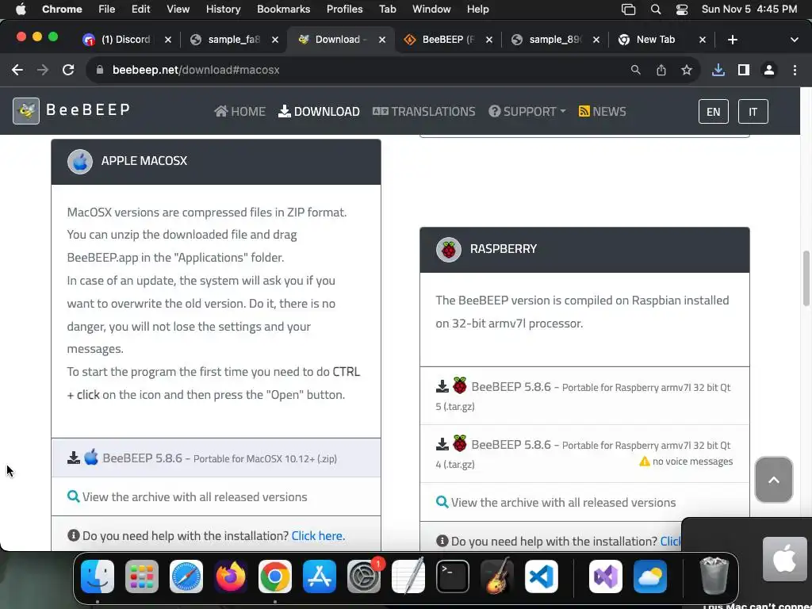Open the History menu
This screenshot has height=609, width=812.
pyautogui.click(x=223, y=9)
